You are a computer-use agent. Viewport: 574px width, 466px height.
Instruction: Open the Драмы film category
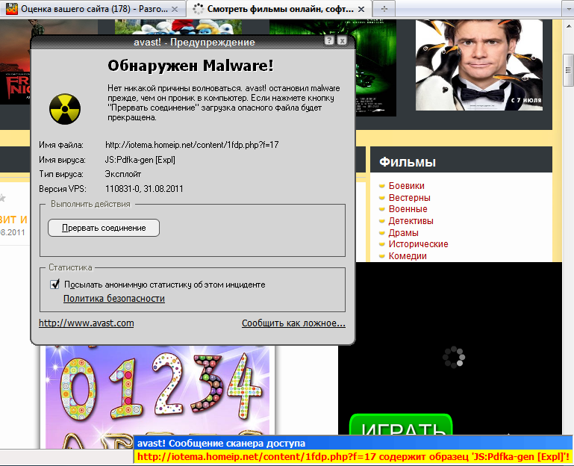coord(403,233)
